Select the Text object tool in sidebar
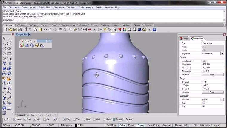 pos(4,98)
